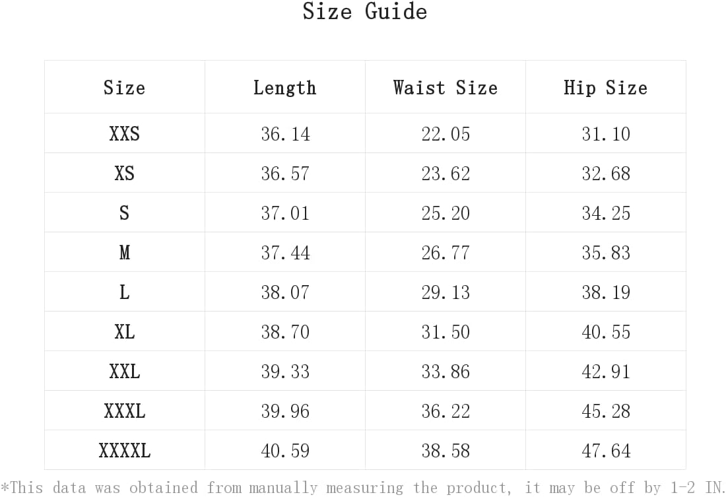Click the 42.91 hip size cell
This screenshot has height=497, width=726.
pyautogui.click(x=606, y=372)
